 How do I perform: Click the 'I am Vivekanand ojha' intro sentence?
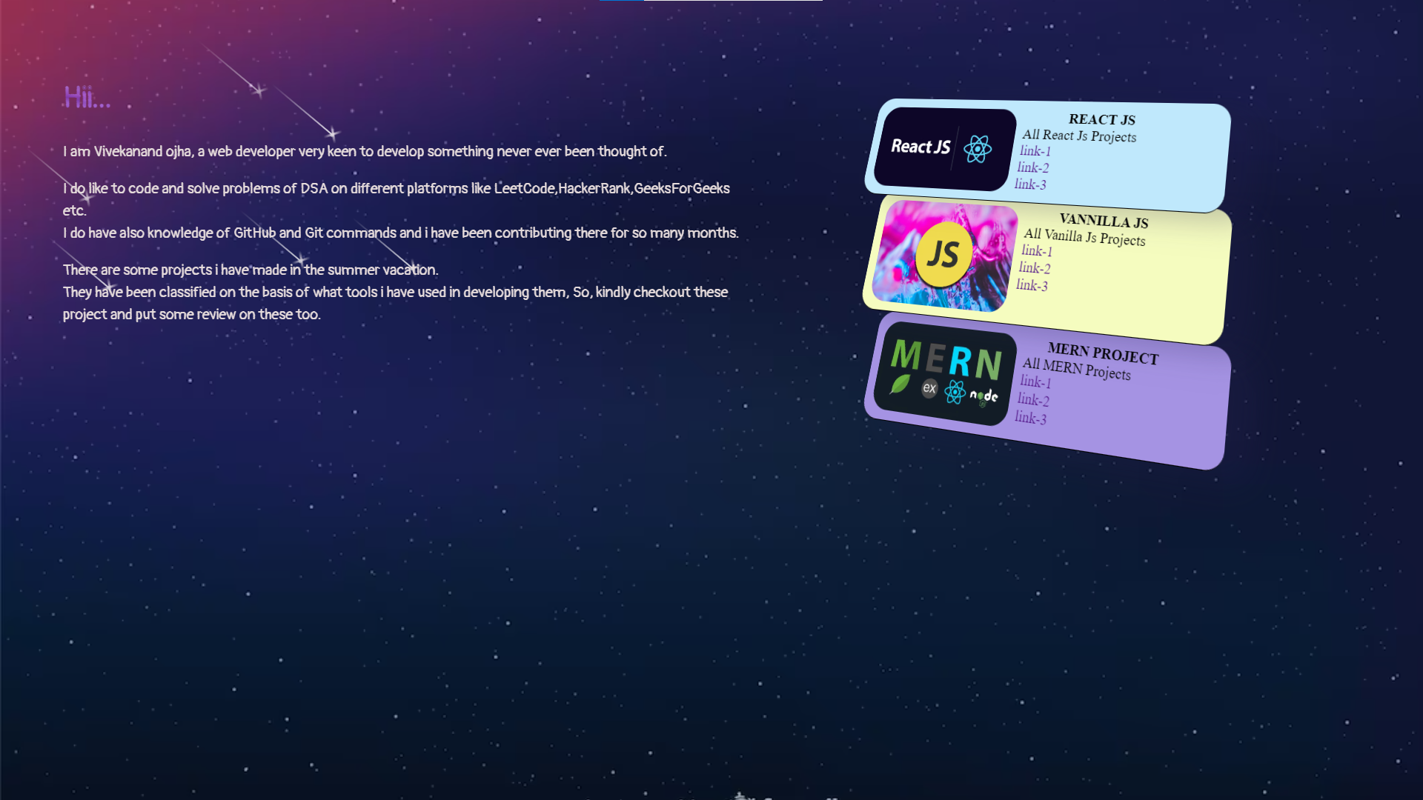365,151
